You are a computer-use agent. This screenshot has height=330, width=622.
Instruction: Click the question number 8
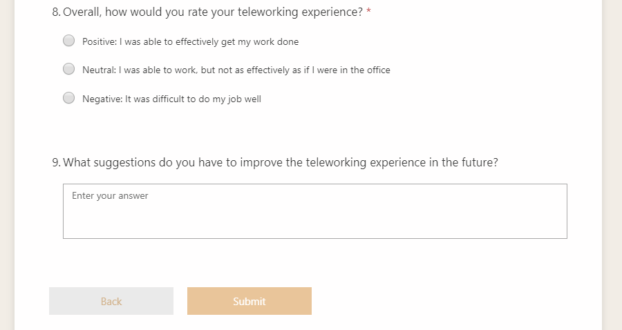55,12
